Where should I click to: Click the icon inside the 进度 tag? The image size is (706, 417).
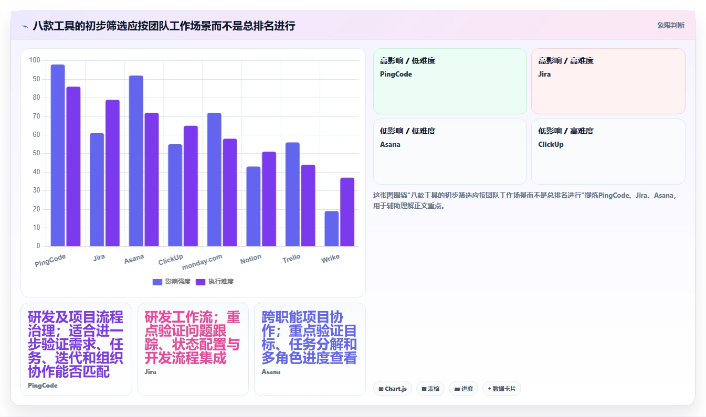(457, 389)
